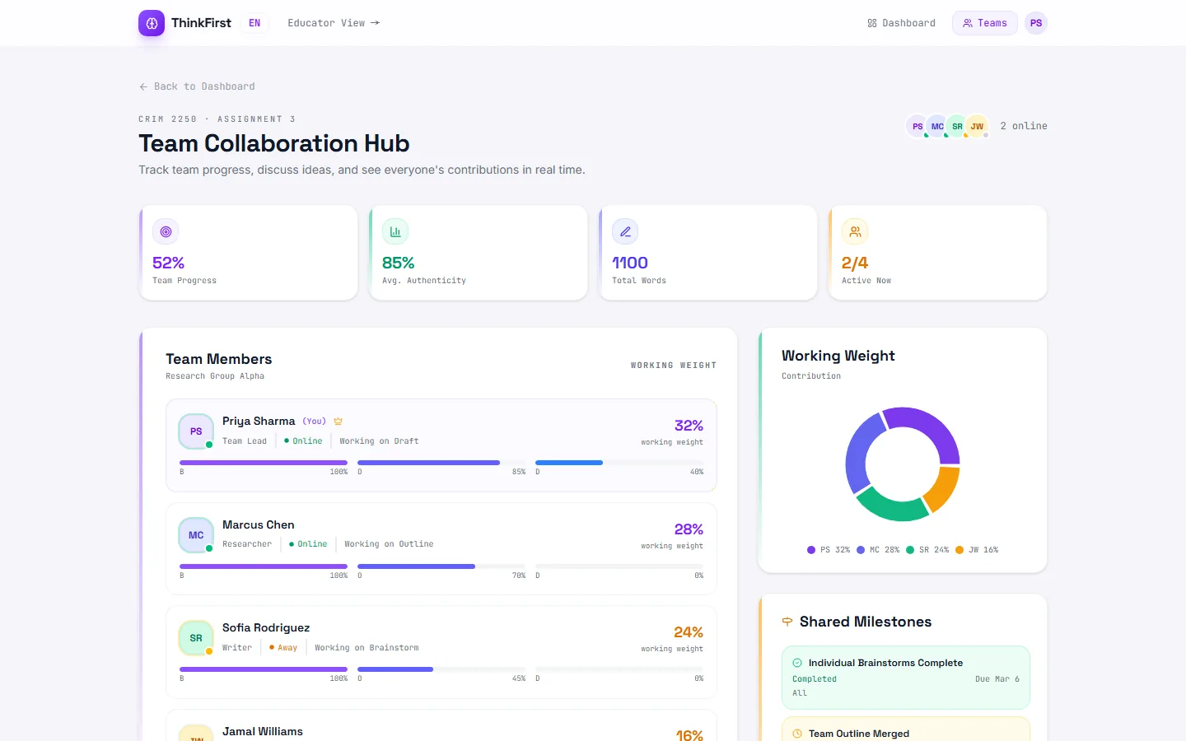The image size is (1186, 741).
Task: Click the checkmark icon on Individual Brainstorms Complete
Action: (797, 663)
